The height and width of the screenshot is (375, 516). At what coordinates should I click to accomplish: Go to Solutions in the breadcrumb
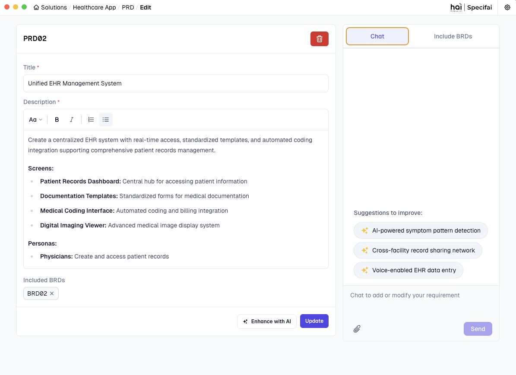[x=54, y=7]
